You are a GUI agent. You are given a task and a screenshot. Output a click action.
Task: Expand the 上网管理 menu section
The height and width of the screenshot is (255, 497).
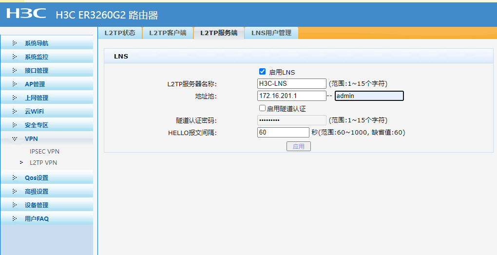click(47, 98)
